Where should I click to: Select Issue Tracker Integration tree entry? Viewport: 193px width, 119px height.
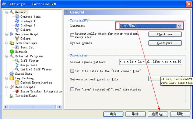pyautogui.click(x=41, y=91)
